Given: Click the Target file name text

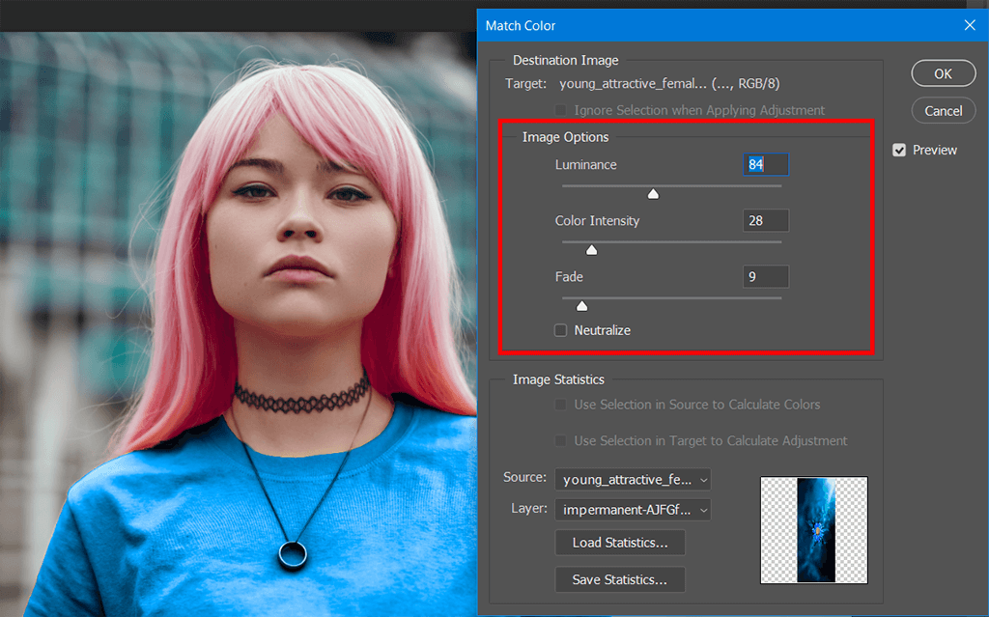Looking at the screenshot, I should pos(669,84).
